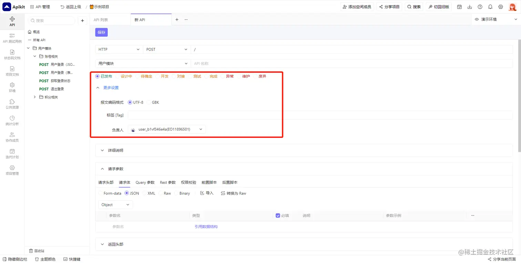Switch to Query 参数 tab
This screenshot has height=263, width=521.
click(145, 182)
